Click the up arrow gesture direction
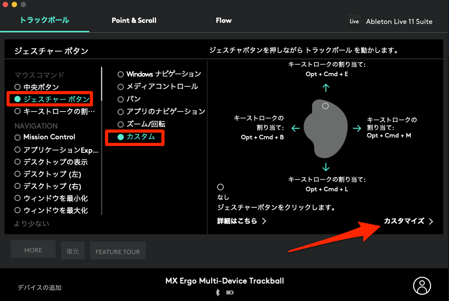The image size is (449, 301). (x=326, y=88)
